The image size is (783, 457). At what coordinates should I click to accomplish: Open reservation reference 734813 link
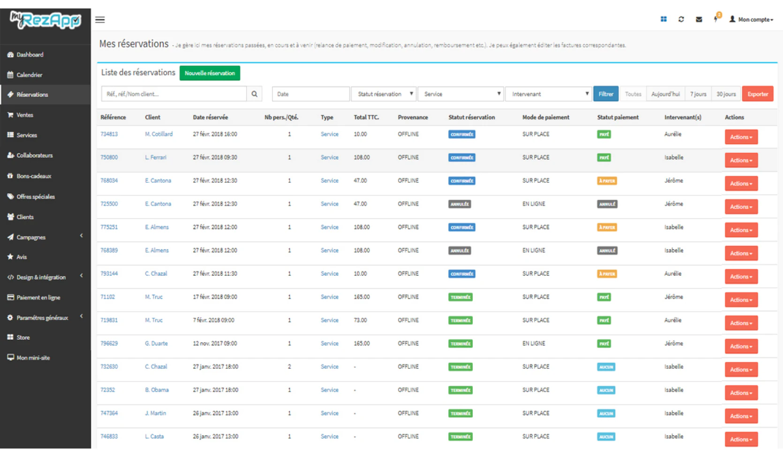pos(109,134)
